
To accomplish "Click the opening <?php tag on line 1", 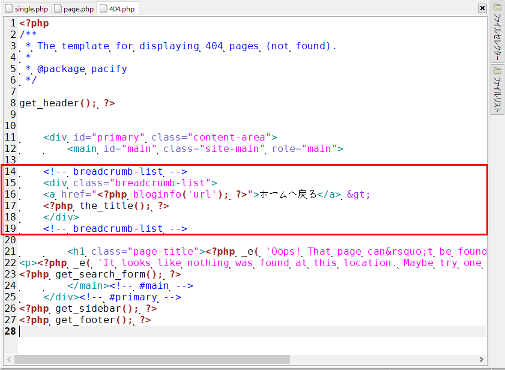I will (34, 23).
